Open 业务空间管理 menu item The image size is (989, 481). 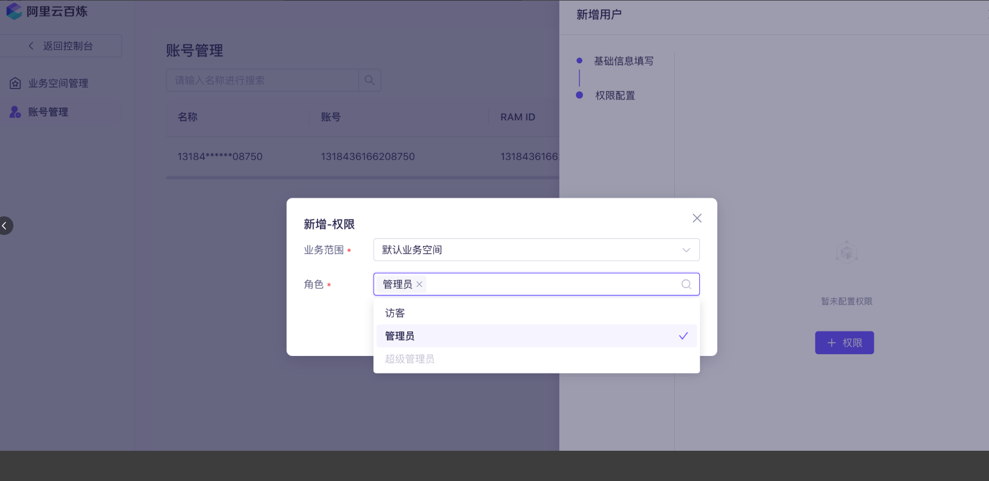[x=58, y=83]
